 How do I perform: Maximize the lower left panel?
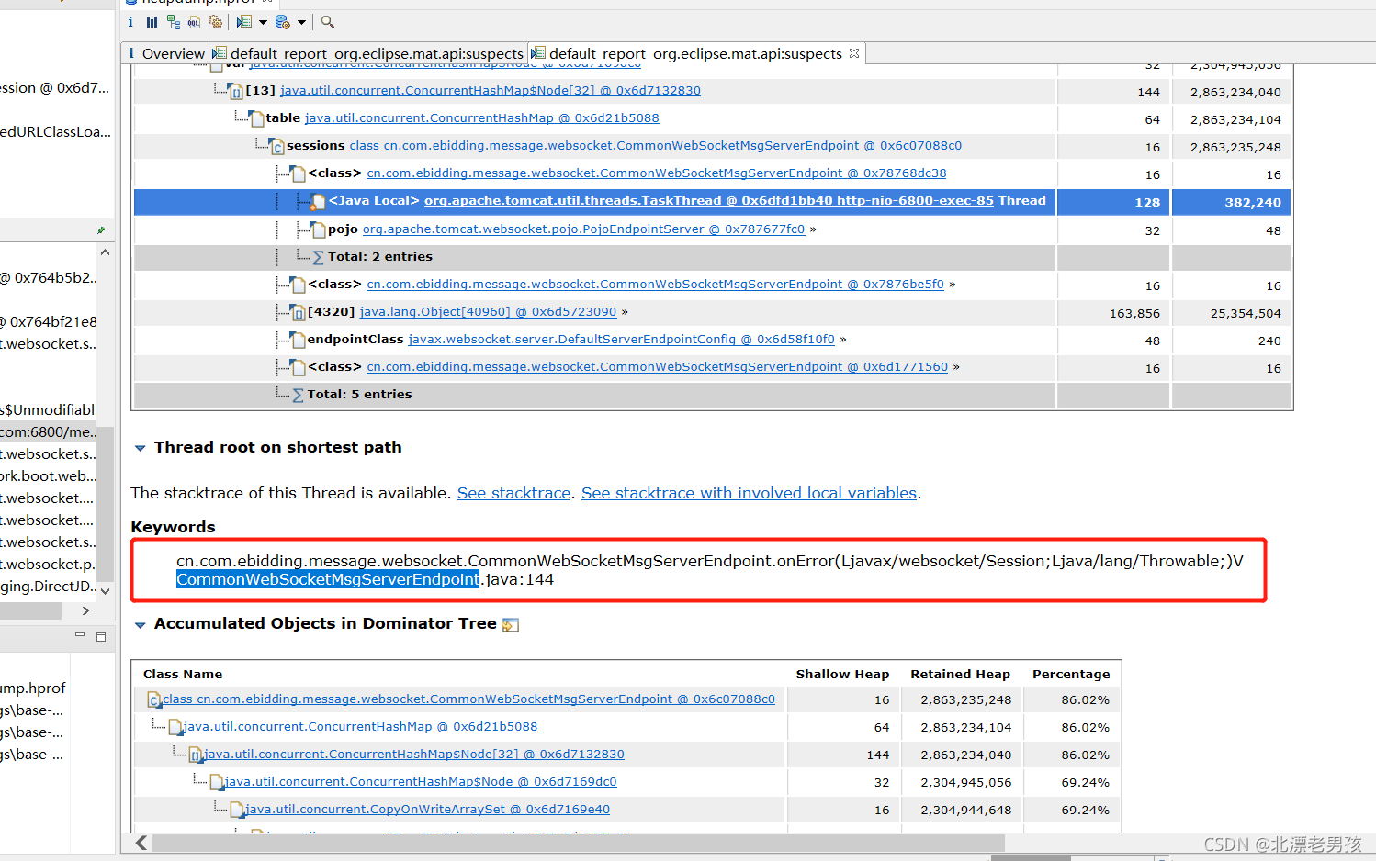(x=101, y=636)
